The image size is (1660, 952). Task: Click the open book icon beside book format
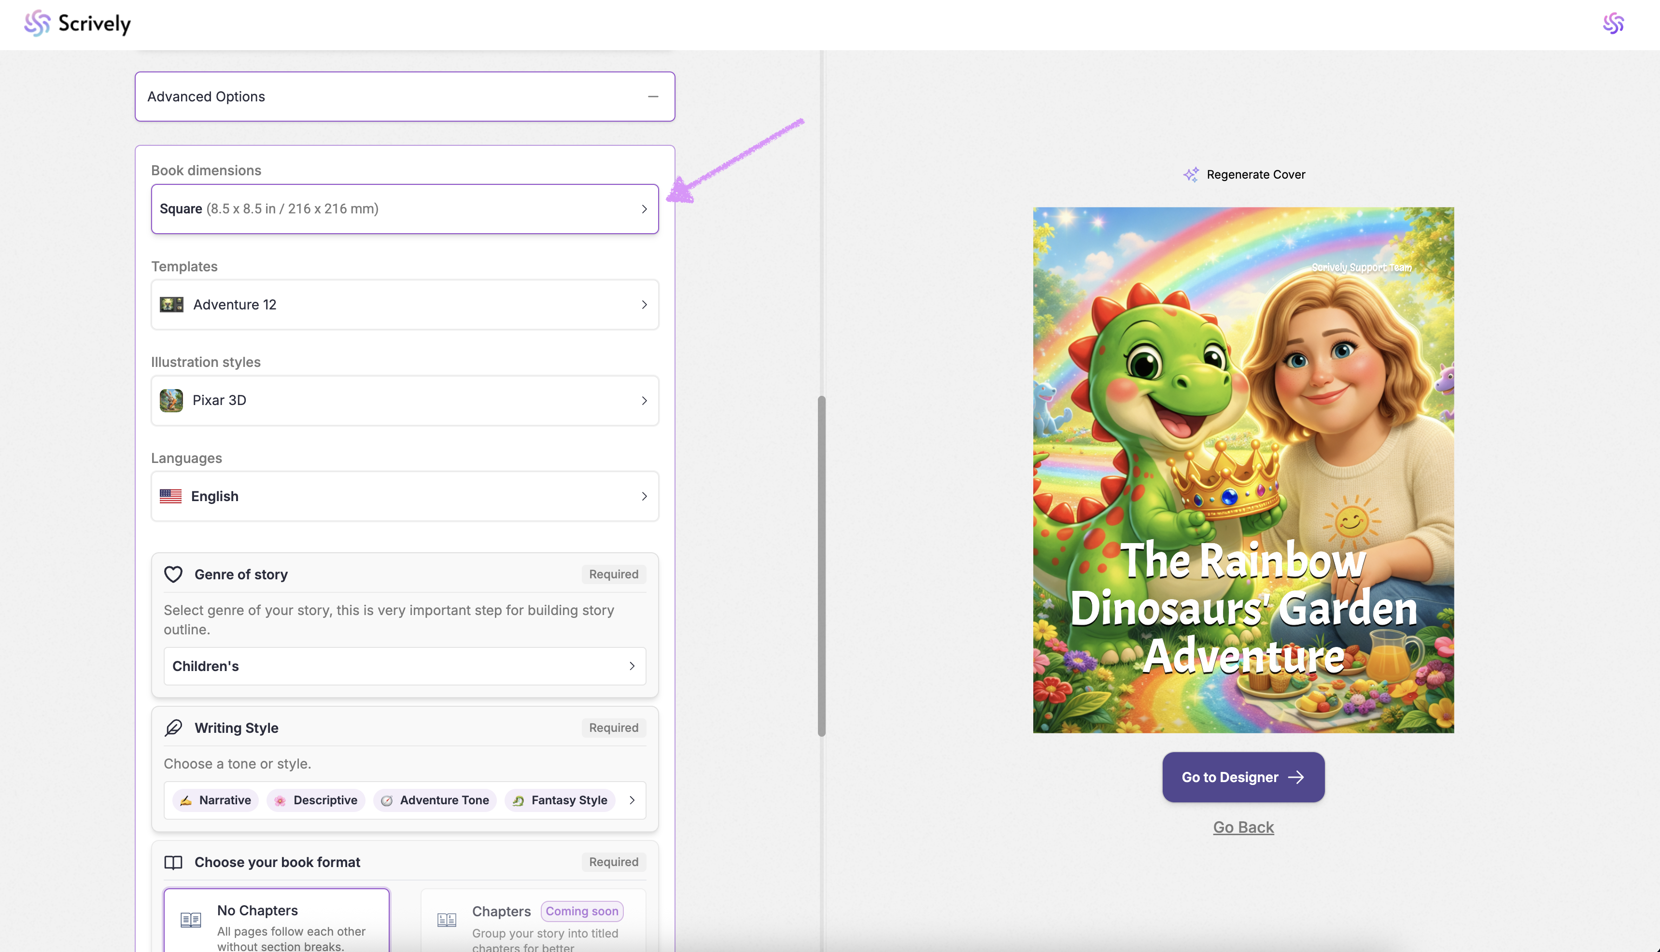tap(173, 862)
